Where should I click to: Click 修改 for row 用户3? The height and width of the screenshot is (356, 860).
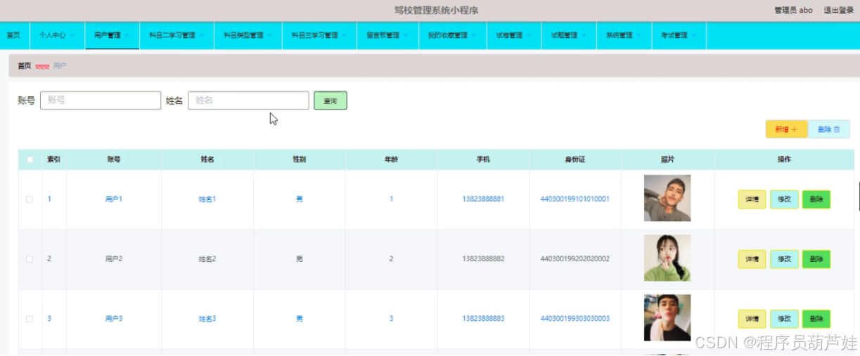tap(784, 319)
